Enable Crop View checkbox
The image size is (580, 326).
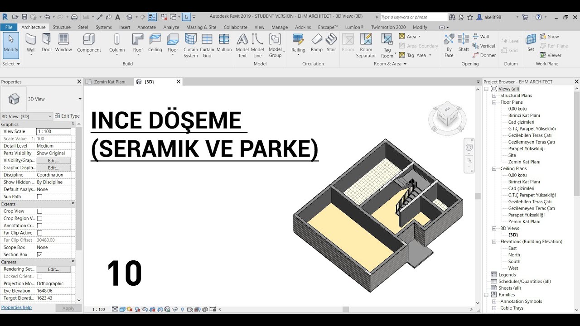(x=39, y=211)
